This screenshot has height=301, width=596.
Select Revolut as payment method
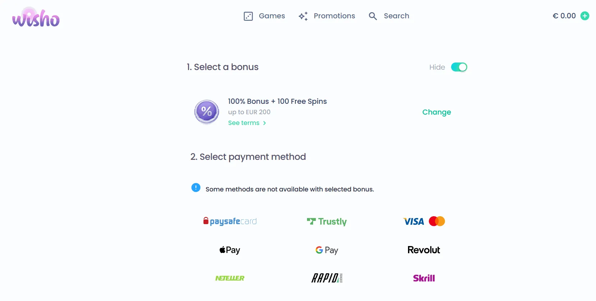point(424,250)
